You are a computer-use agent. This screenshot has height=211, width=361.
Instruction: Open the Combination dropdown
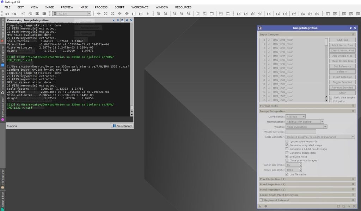pyautogui.click(x=295, y=117)
